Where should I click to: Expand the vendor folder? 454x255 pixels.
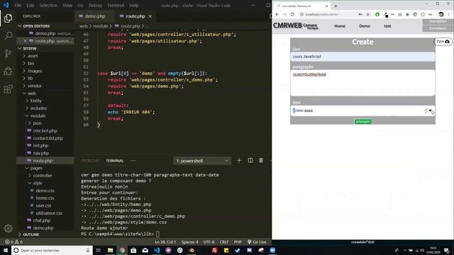click(x=35, y=86)
